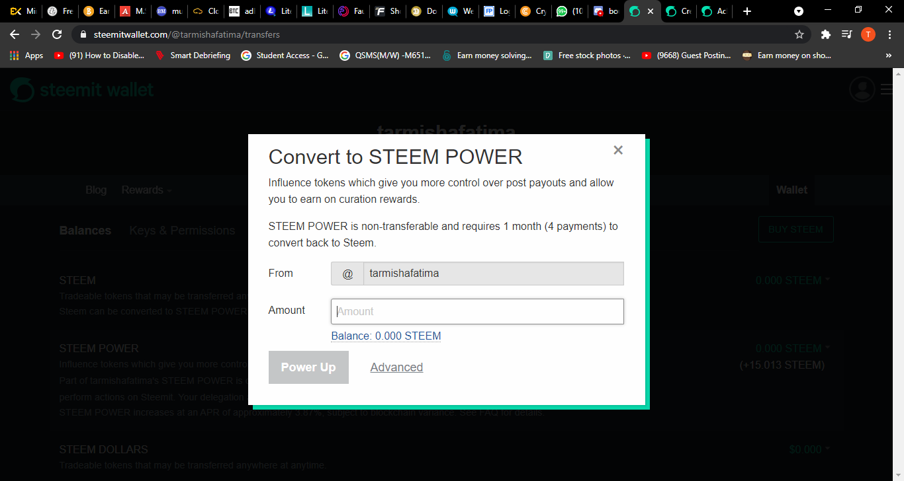Switch to the "Fre" browser tab
Screen dimensions: 904x481
click(59, 11)
